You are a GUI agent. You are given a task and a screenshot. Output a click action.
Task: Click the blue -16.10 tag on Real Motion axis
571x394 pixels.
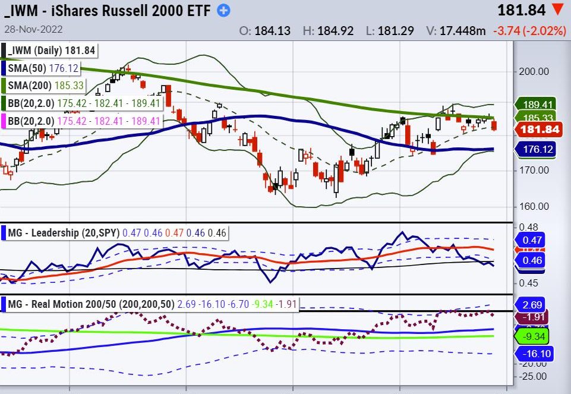534,354
